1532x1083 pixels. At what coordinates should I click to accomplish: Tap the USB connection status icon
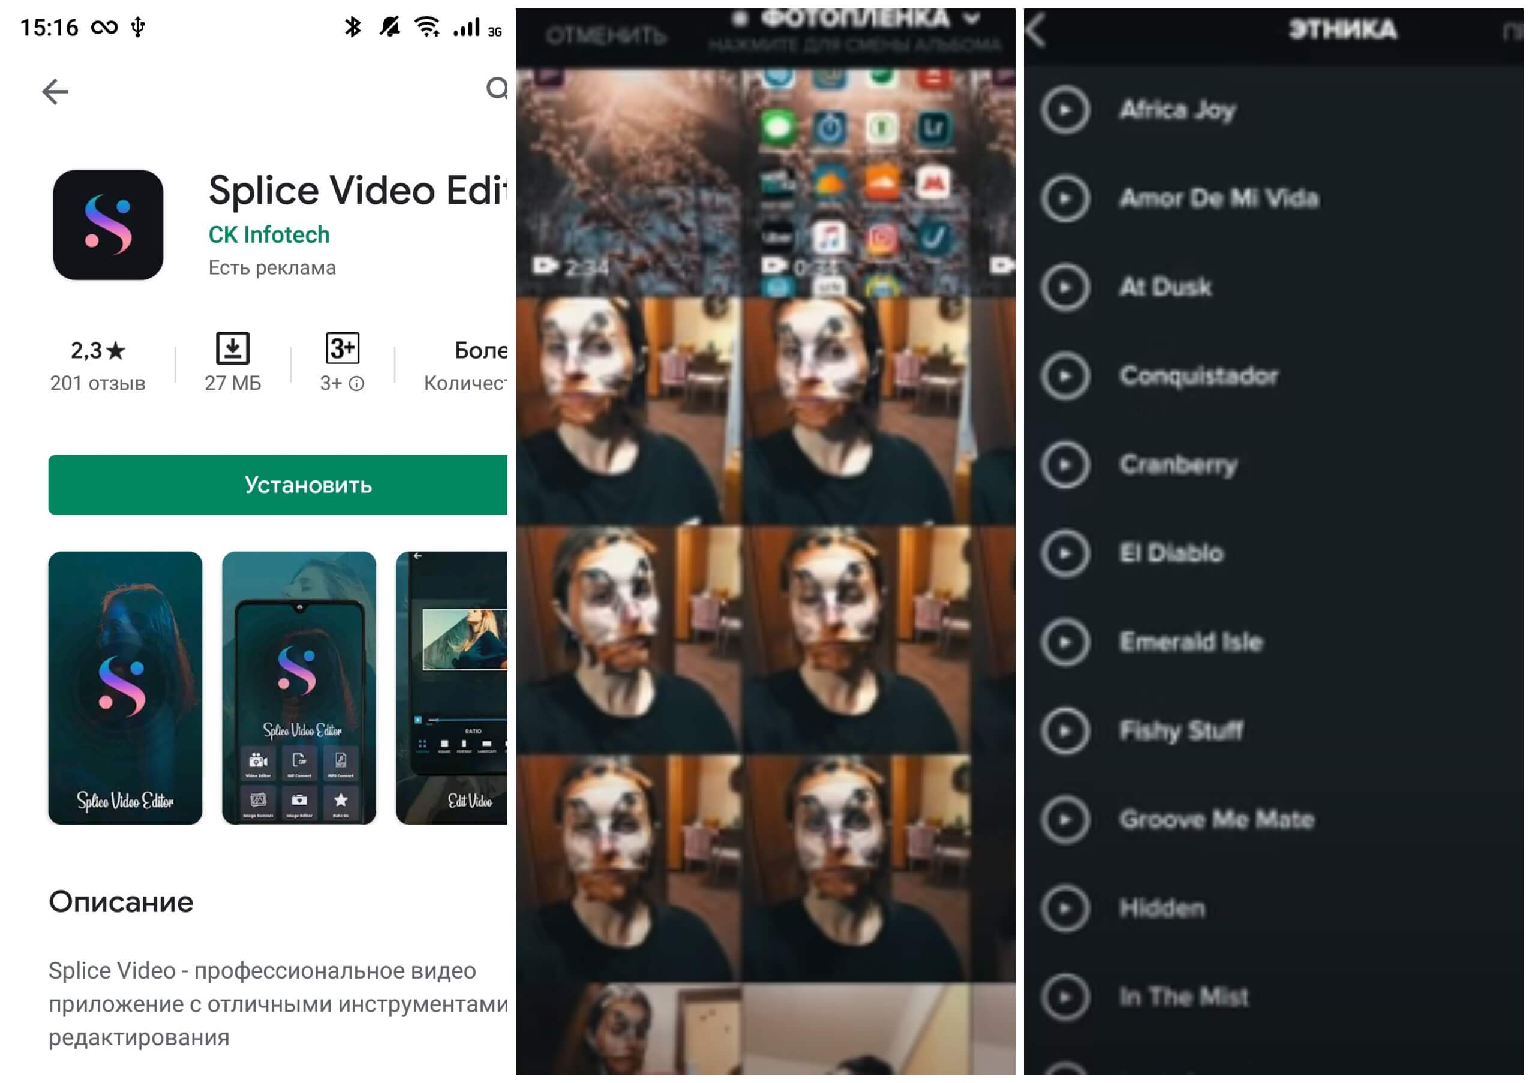click(137, 26)
